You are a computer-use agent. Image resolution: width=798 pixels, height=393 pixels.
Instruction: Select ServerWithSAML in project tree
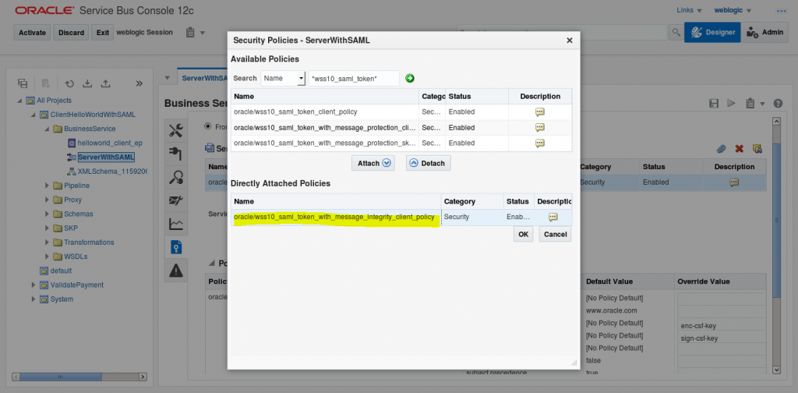click(106, 158)
